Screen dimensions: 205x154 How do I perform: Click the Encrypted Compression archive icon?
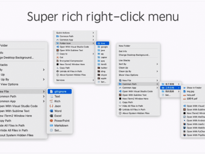(x=57, y=61)
